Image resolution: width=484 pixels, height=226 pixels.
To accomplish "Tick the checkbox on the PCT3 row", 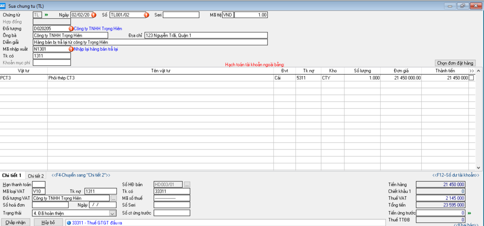I will pos(471,78).
